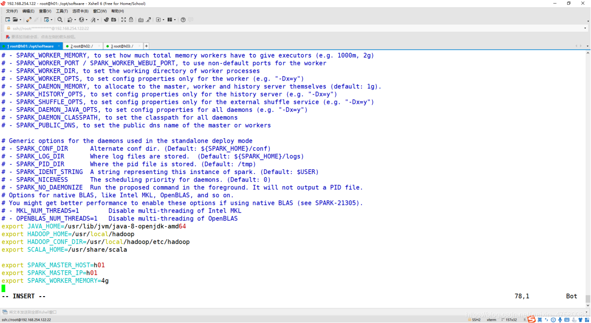Image resolution: width=591 pixels, height=323 pixels.
Task: Click the tab arrangement layout icon
Action: 169,20
